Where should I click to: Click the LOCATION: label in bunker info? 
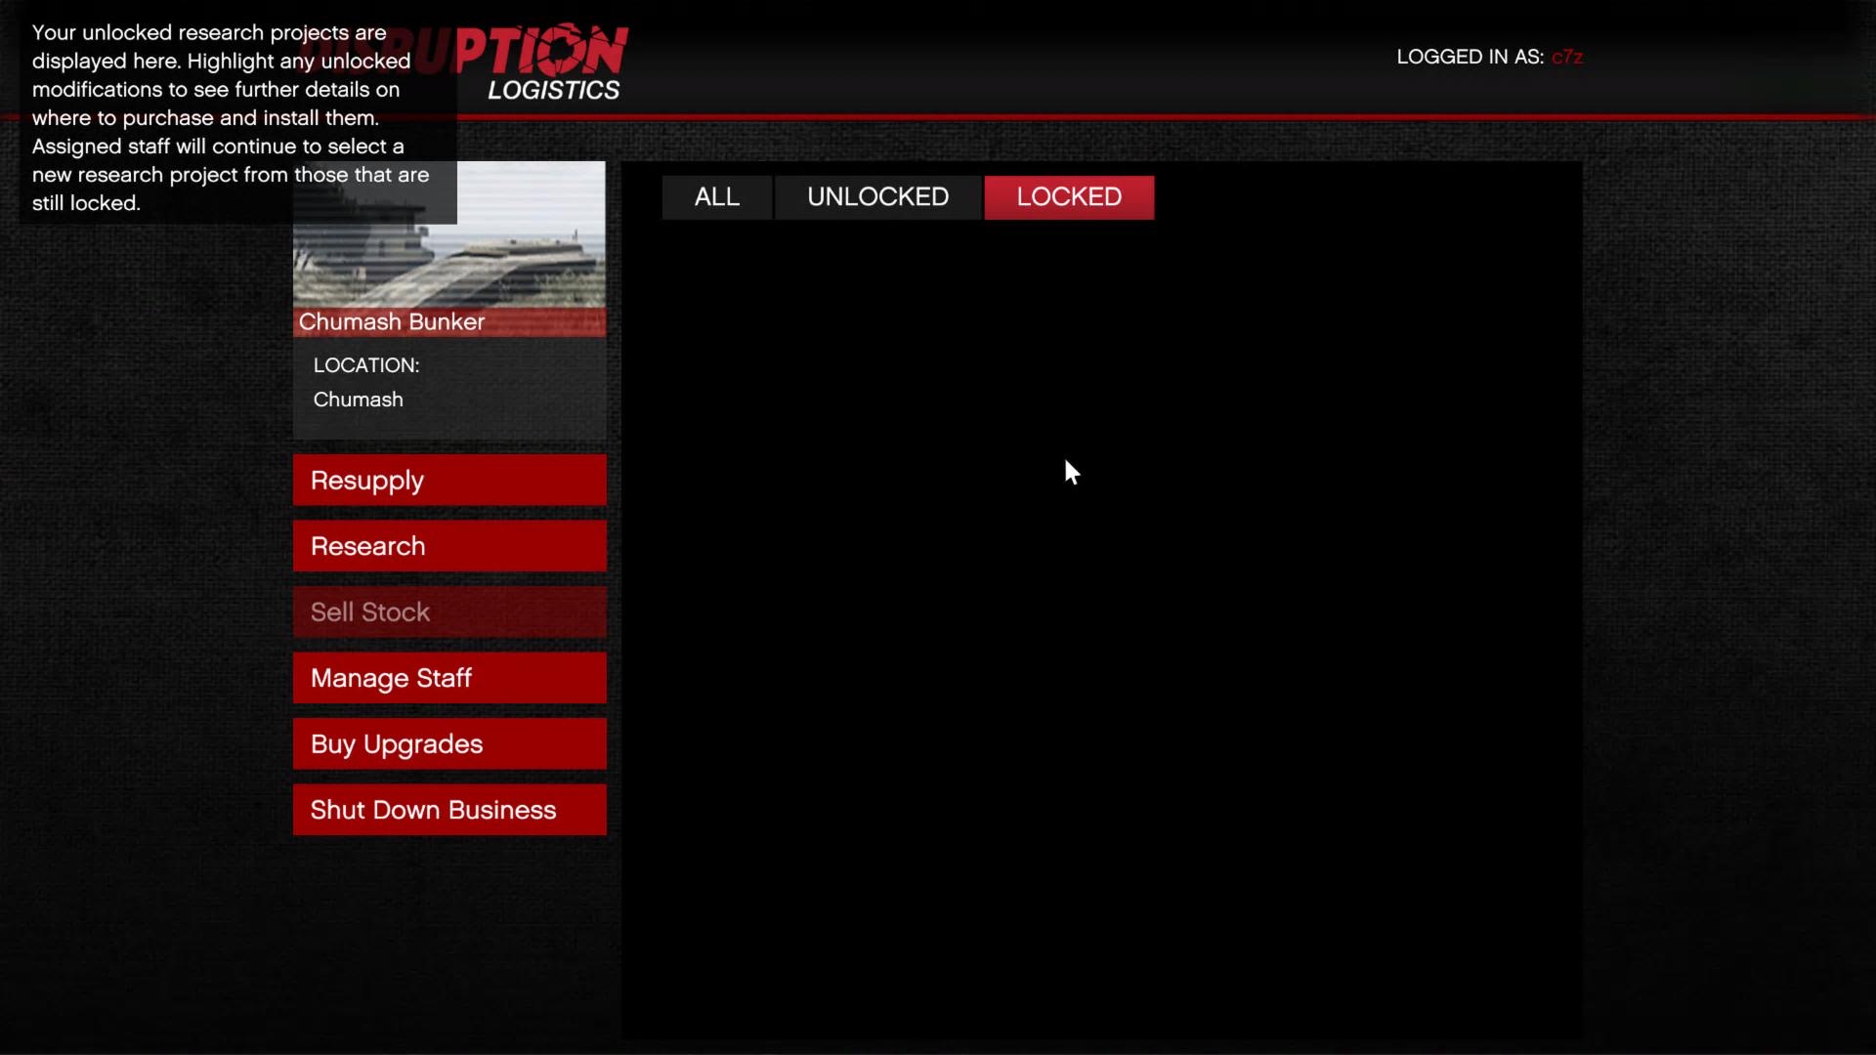[366, 365]
